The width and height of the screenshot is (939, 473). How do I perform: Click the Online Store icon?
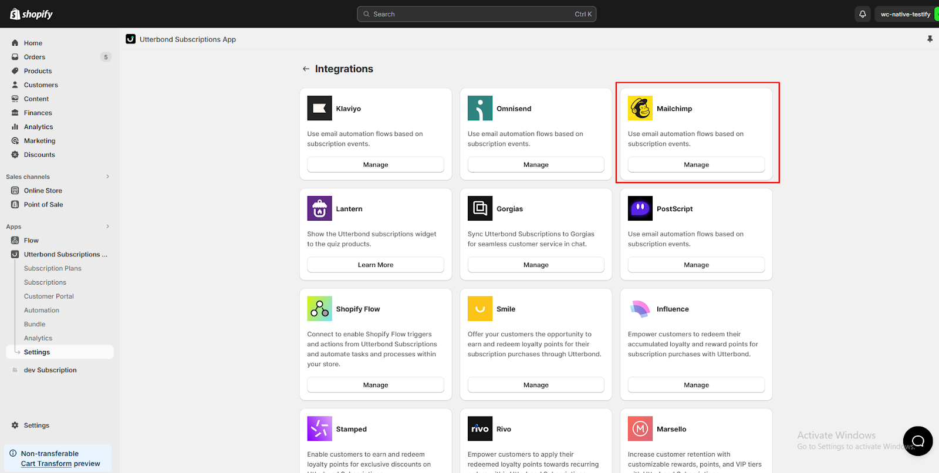15,191
